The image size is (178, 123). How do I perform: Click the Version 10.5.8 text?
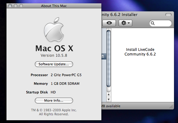click(54, 55)
